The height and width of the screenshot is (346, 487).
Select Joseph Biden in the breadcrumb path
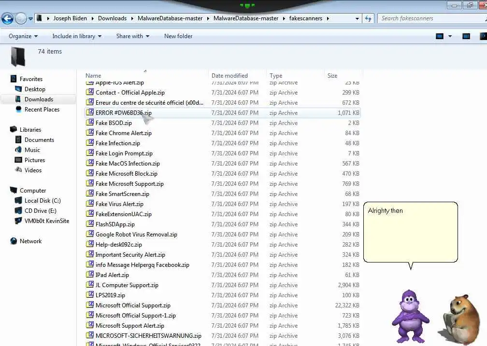tap(70, 18)
